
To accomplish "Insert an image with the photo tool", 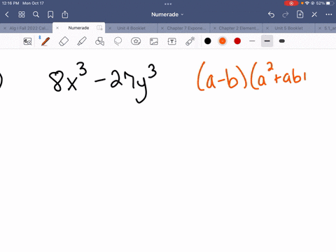I will pos(154,41).
